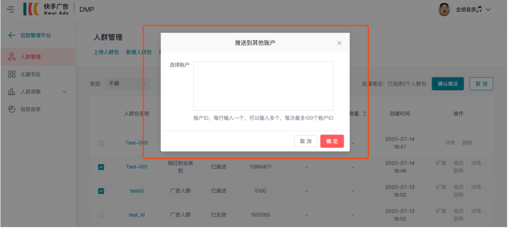Click the 5100 count cell
This screenshot has height=228, width=508.
(260, 191)
